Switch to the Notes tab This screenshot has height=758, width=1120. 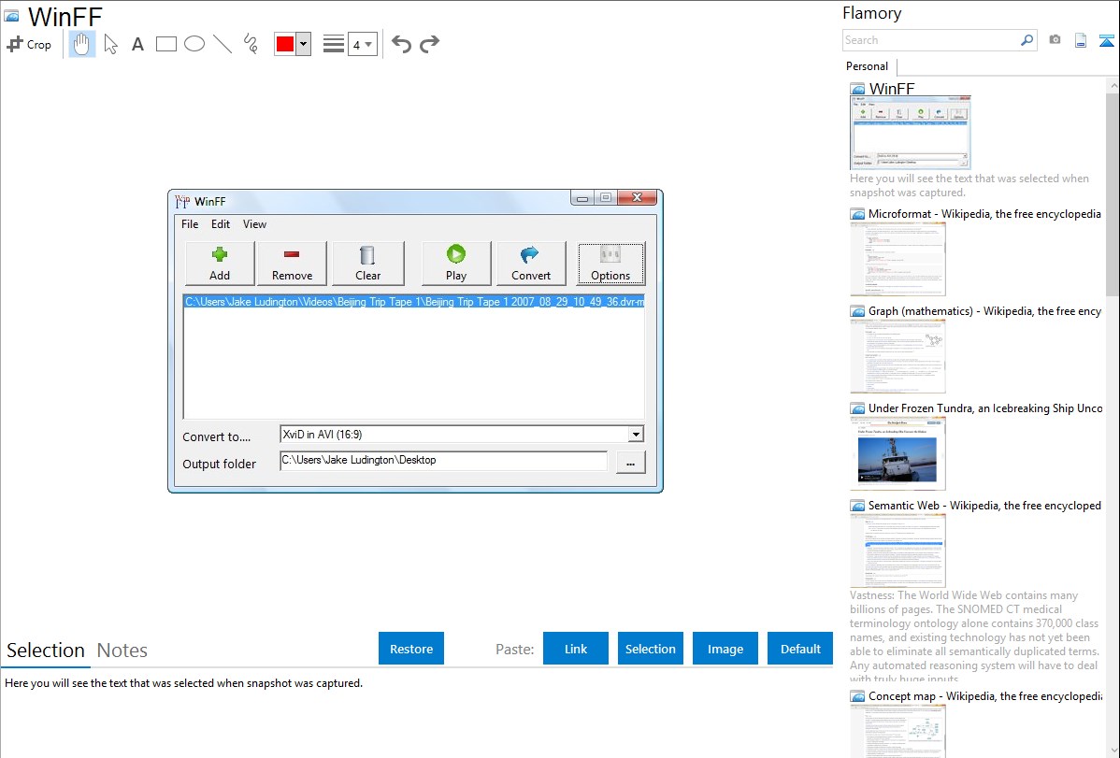pos(122,651)
